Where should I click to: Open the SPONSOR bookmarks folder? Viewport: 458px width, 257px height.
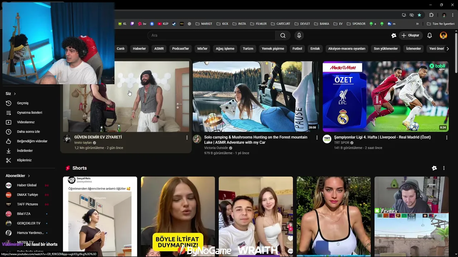click(x=356, y=24)
